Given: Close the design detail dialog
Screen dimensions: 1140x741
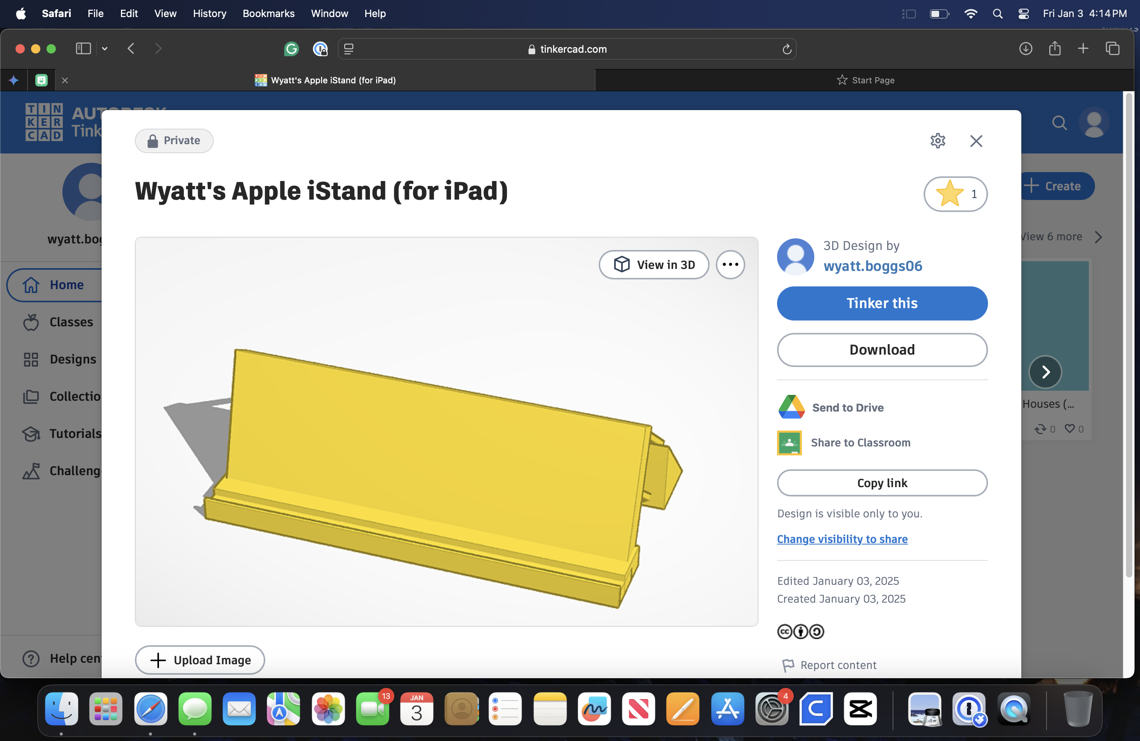Looking at the screenshot, I should coord(976,141).
